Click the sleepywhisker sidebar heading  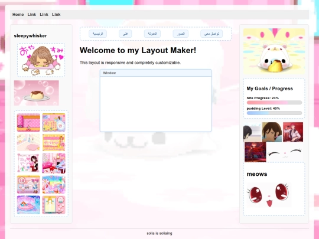(30, 36)
